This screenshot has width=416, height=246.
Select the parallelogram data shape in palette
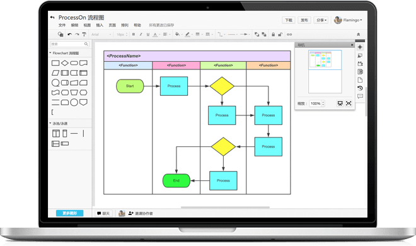point(55,73)
